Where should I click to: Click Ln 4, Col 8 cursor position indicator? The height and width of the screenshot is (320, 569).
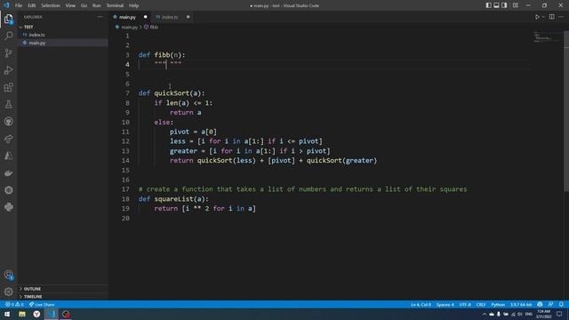point(421,304)
